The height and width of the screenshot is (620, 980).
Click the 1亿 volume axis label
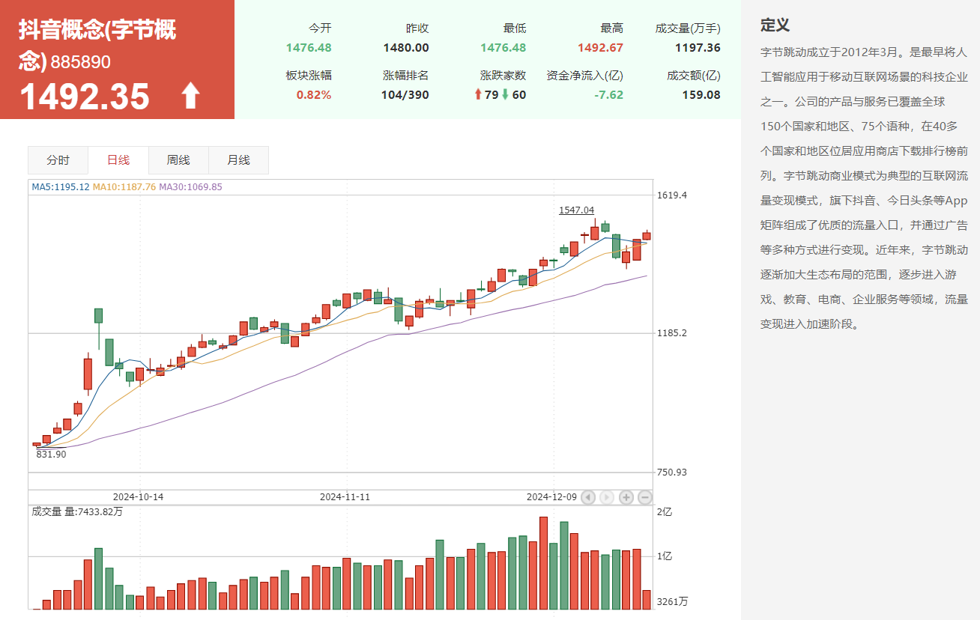pos(664,556)
